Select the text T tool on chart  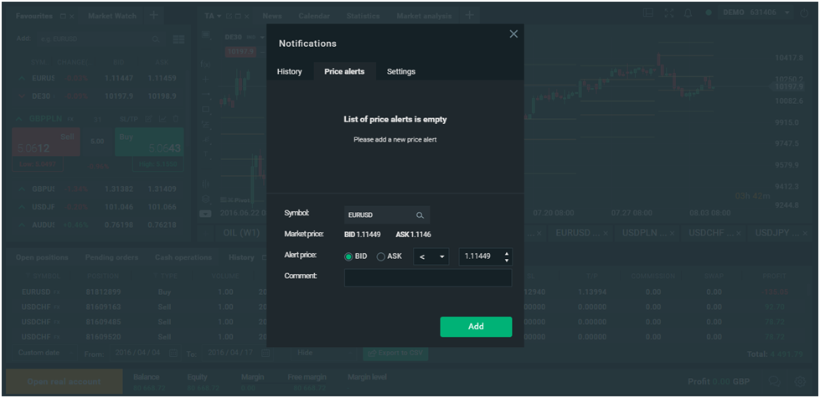coord(205,155)
